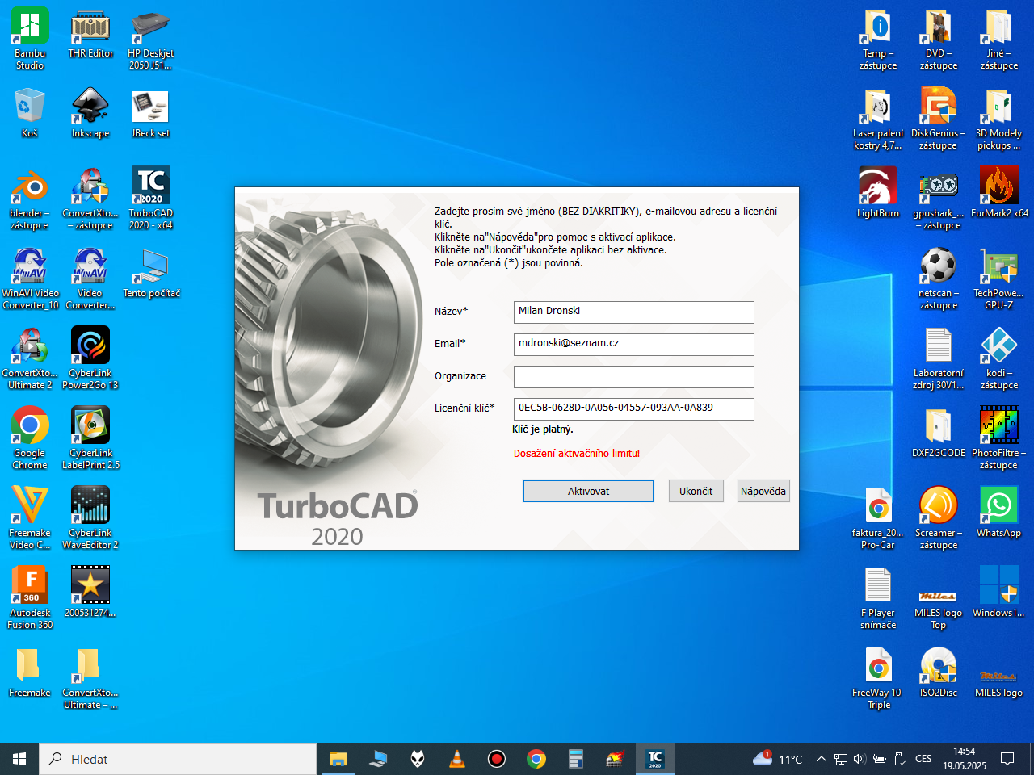Click TurboCAD 2020 taskbar button
This screenshot has width=1034, height=775.
click(655, 759)
